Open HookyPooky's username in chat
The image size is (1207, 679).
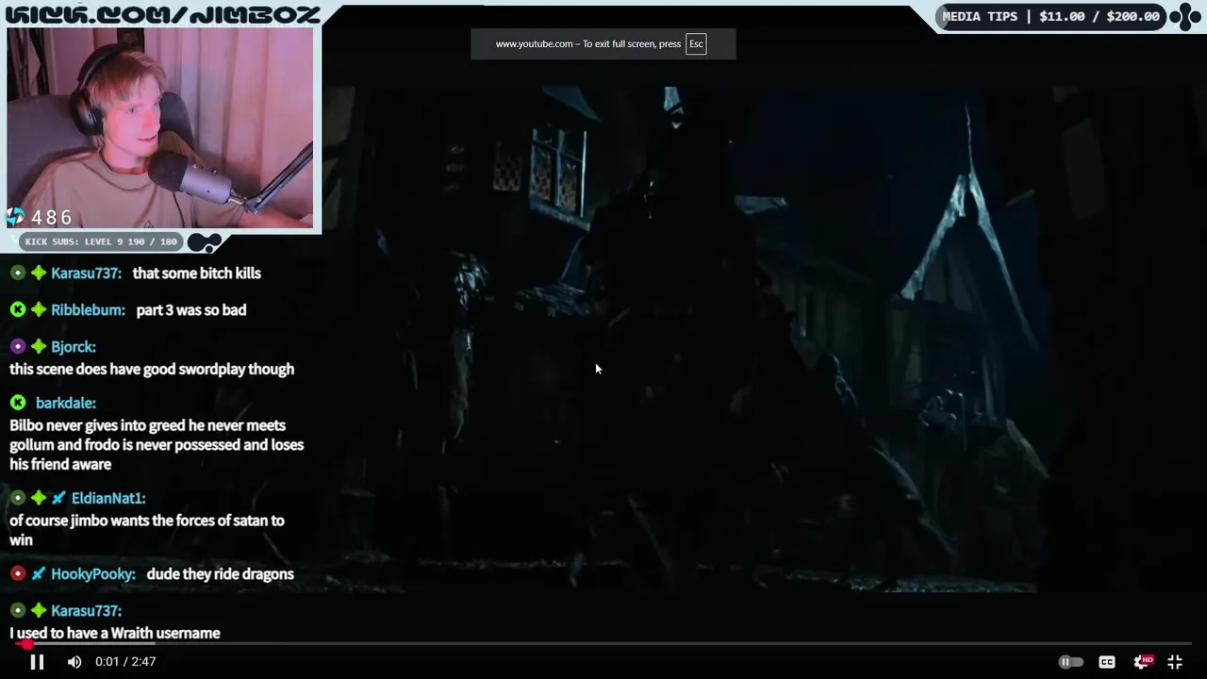(95, 574)
